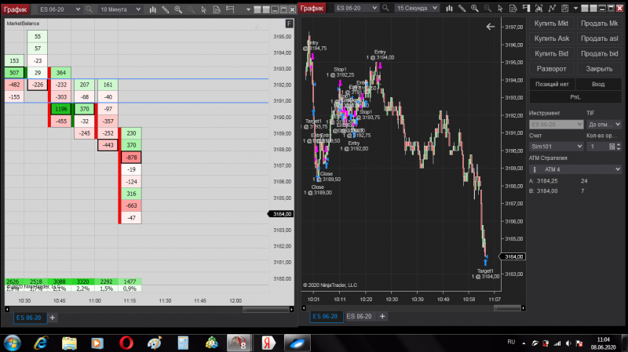
Task: Open Windows Start button
Action: (x=13, y=343)
